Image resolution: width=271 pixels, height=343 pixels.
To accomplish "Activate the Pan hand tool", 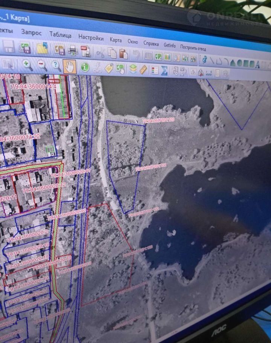I will [x=70, y=67].
